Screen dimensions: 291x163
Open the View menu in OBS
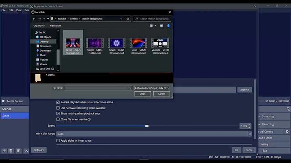tap(19, 10)
